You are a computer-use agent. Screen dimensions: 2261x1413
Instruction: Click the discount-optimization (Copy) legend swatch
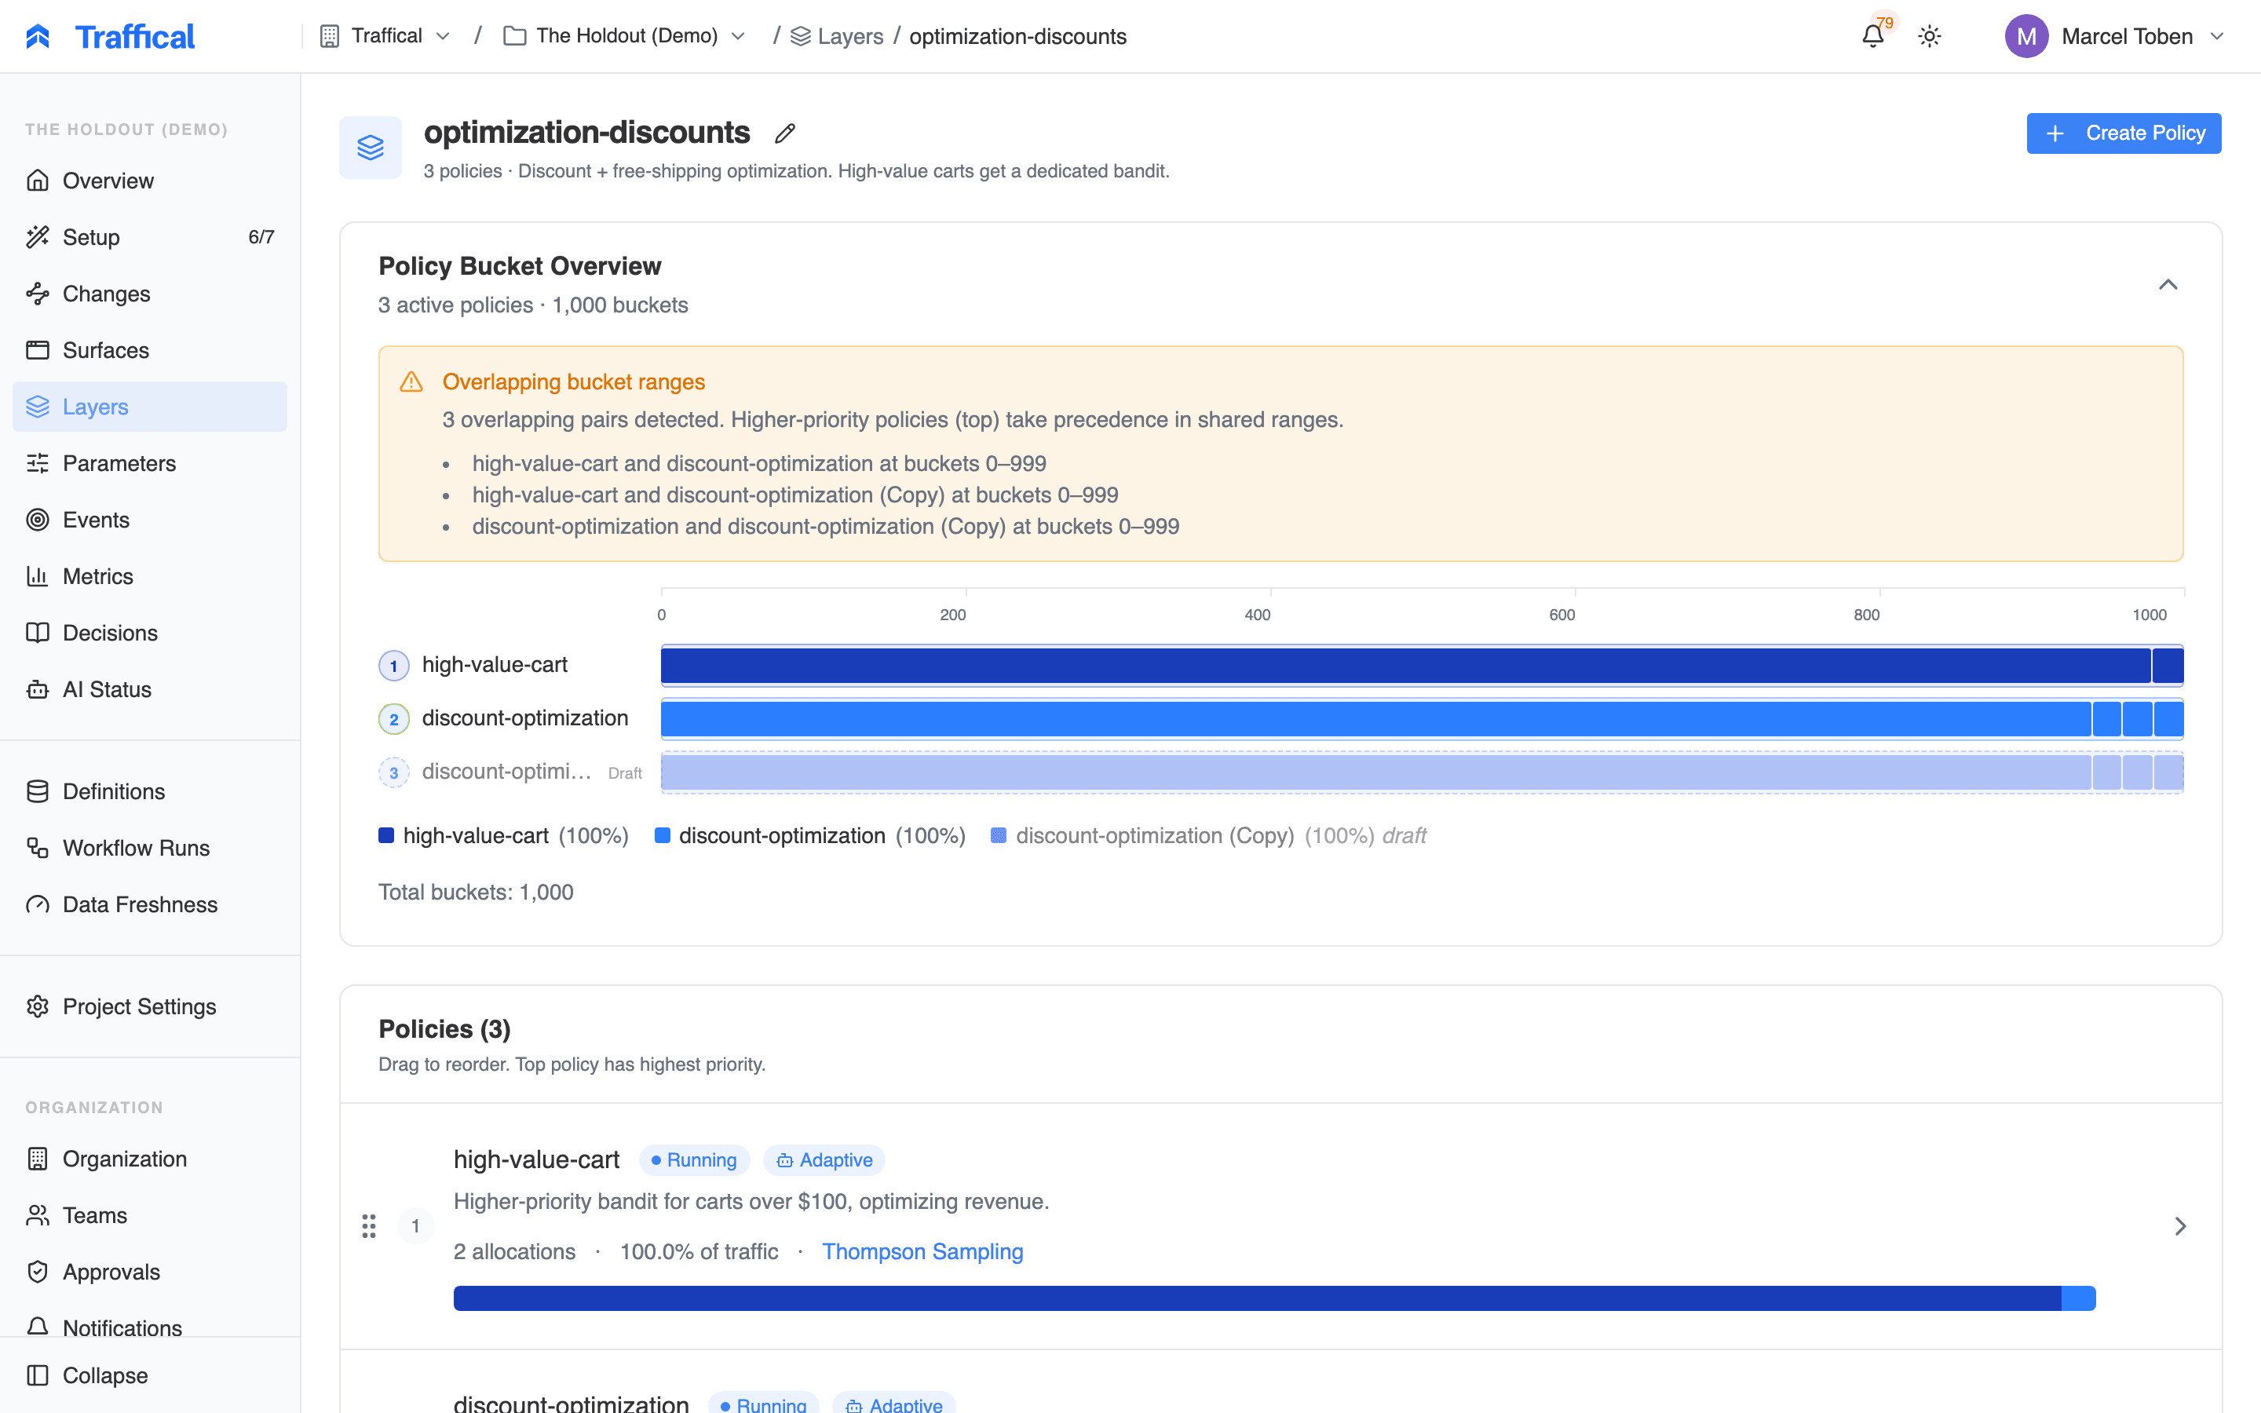pos(999,835)
